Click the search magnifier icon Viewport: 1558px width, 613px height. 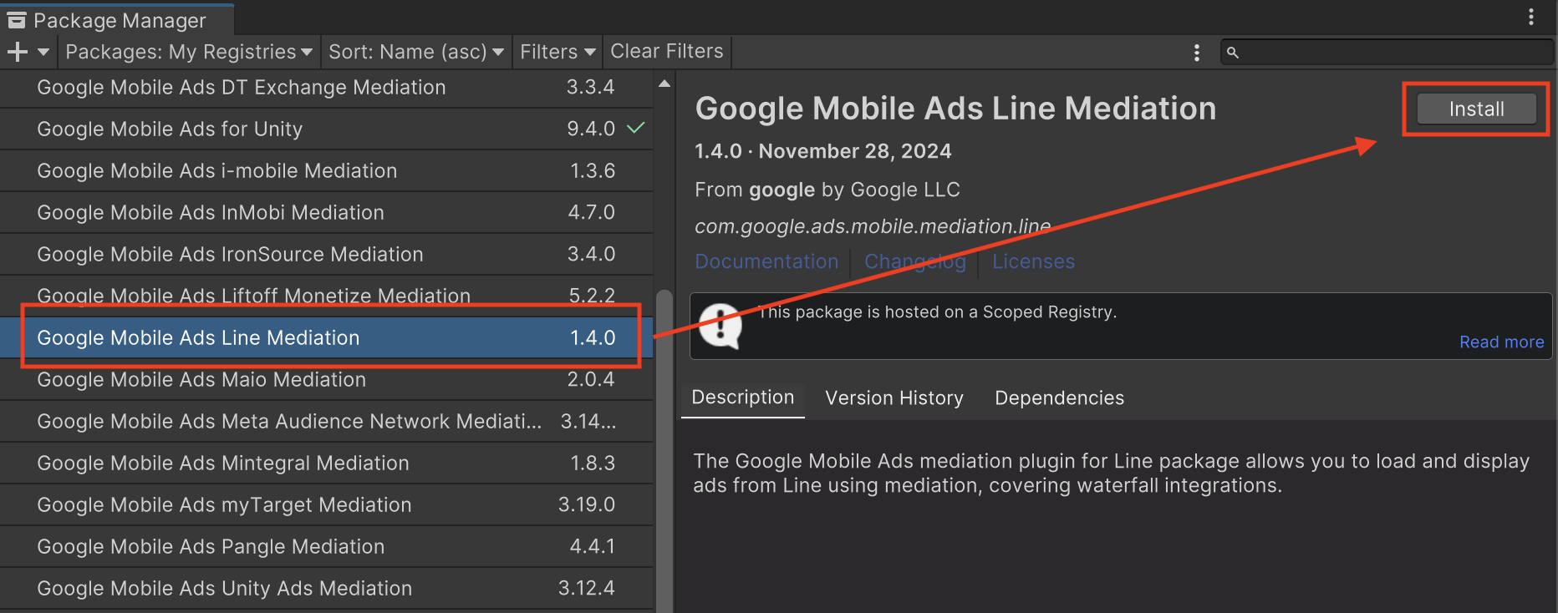point(1232,53)
